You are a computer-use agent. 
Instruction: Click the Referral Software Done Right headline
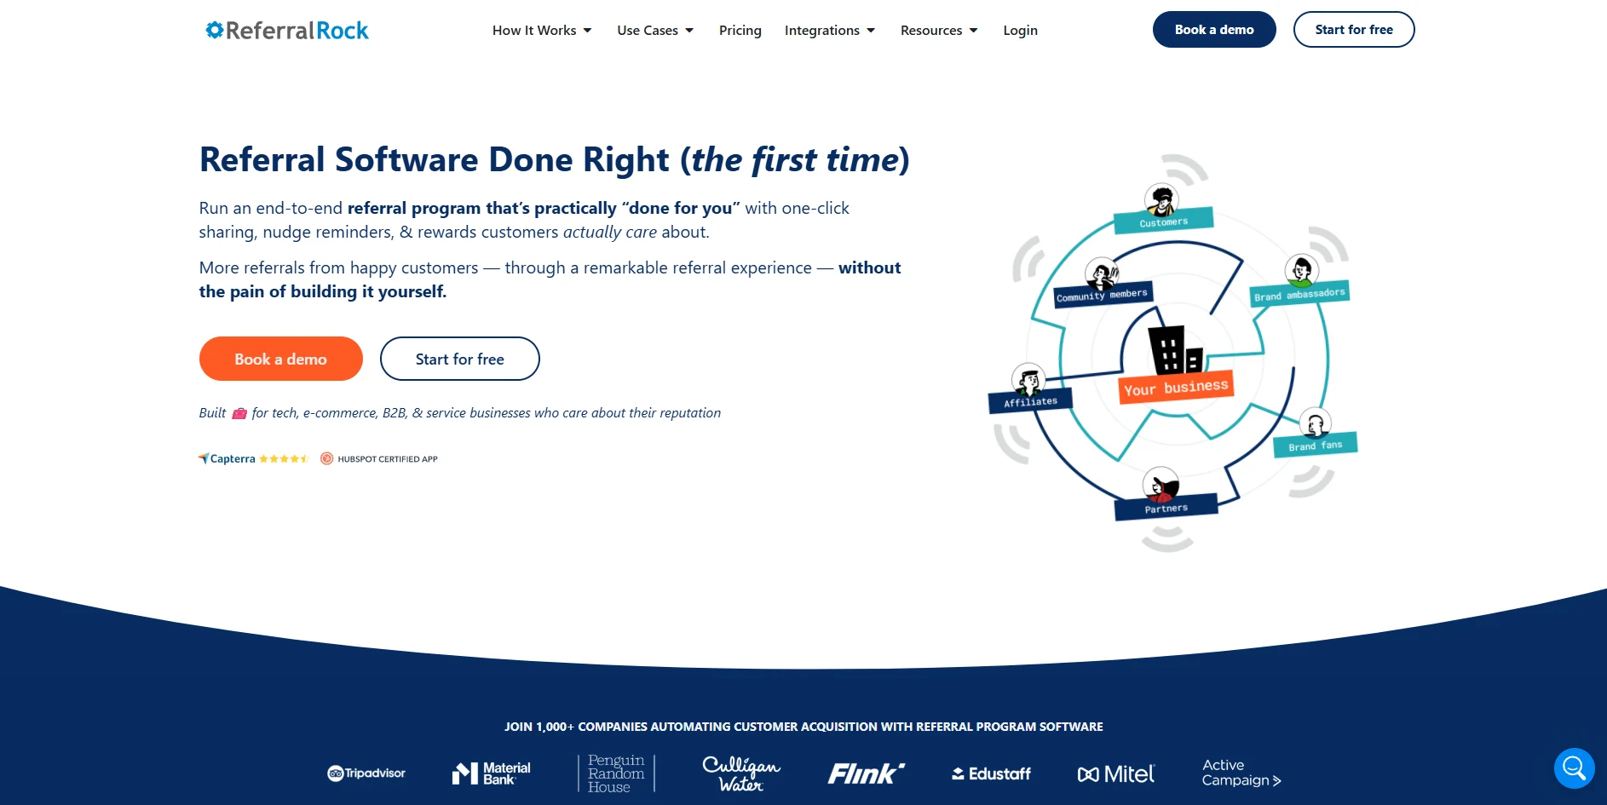(x=555, y=159)
